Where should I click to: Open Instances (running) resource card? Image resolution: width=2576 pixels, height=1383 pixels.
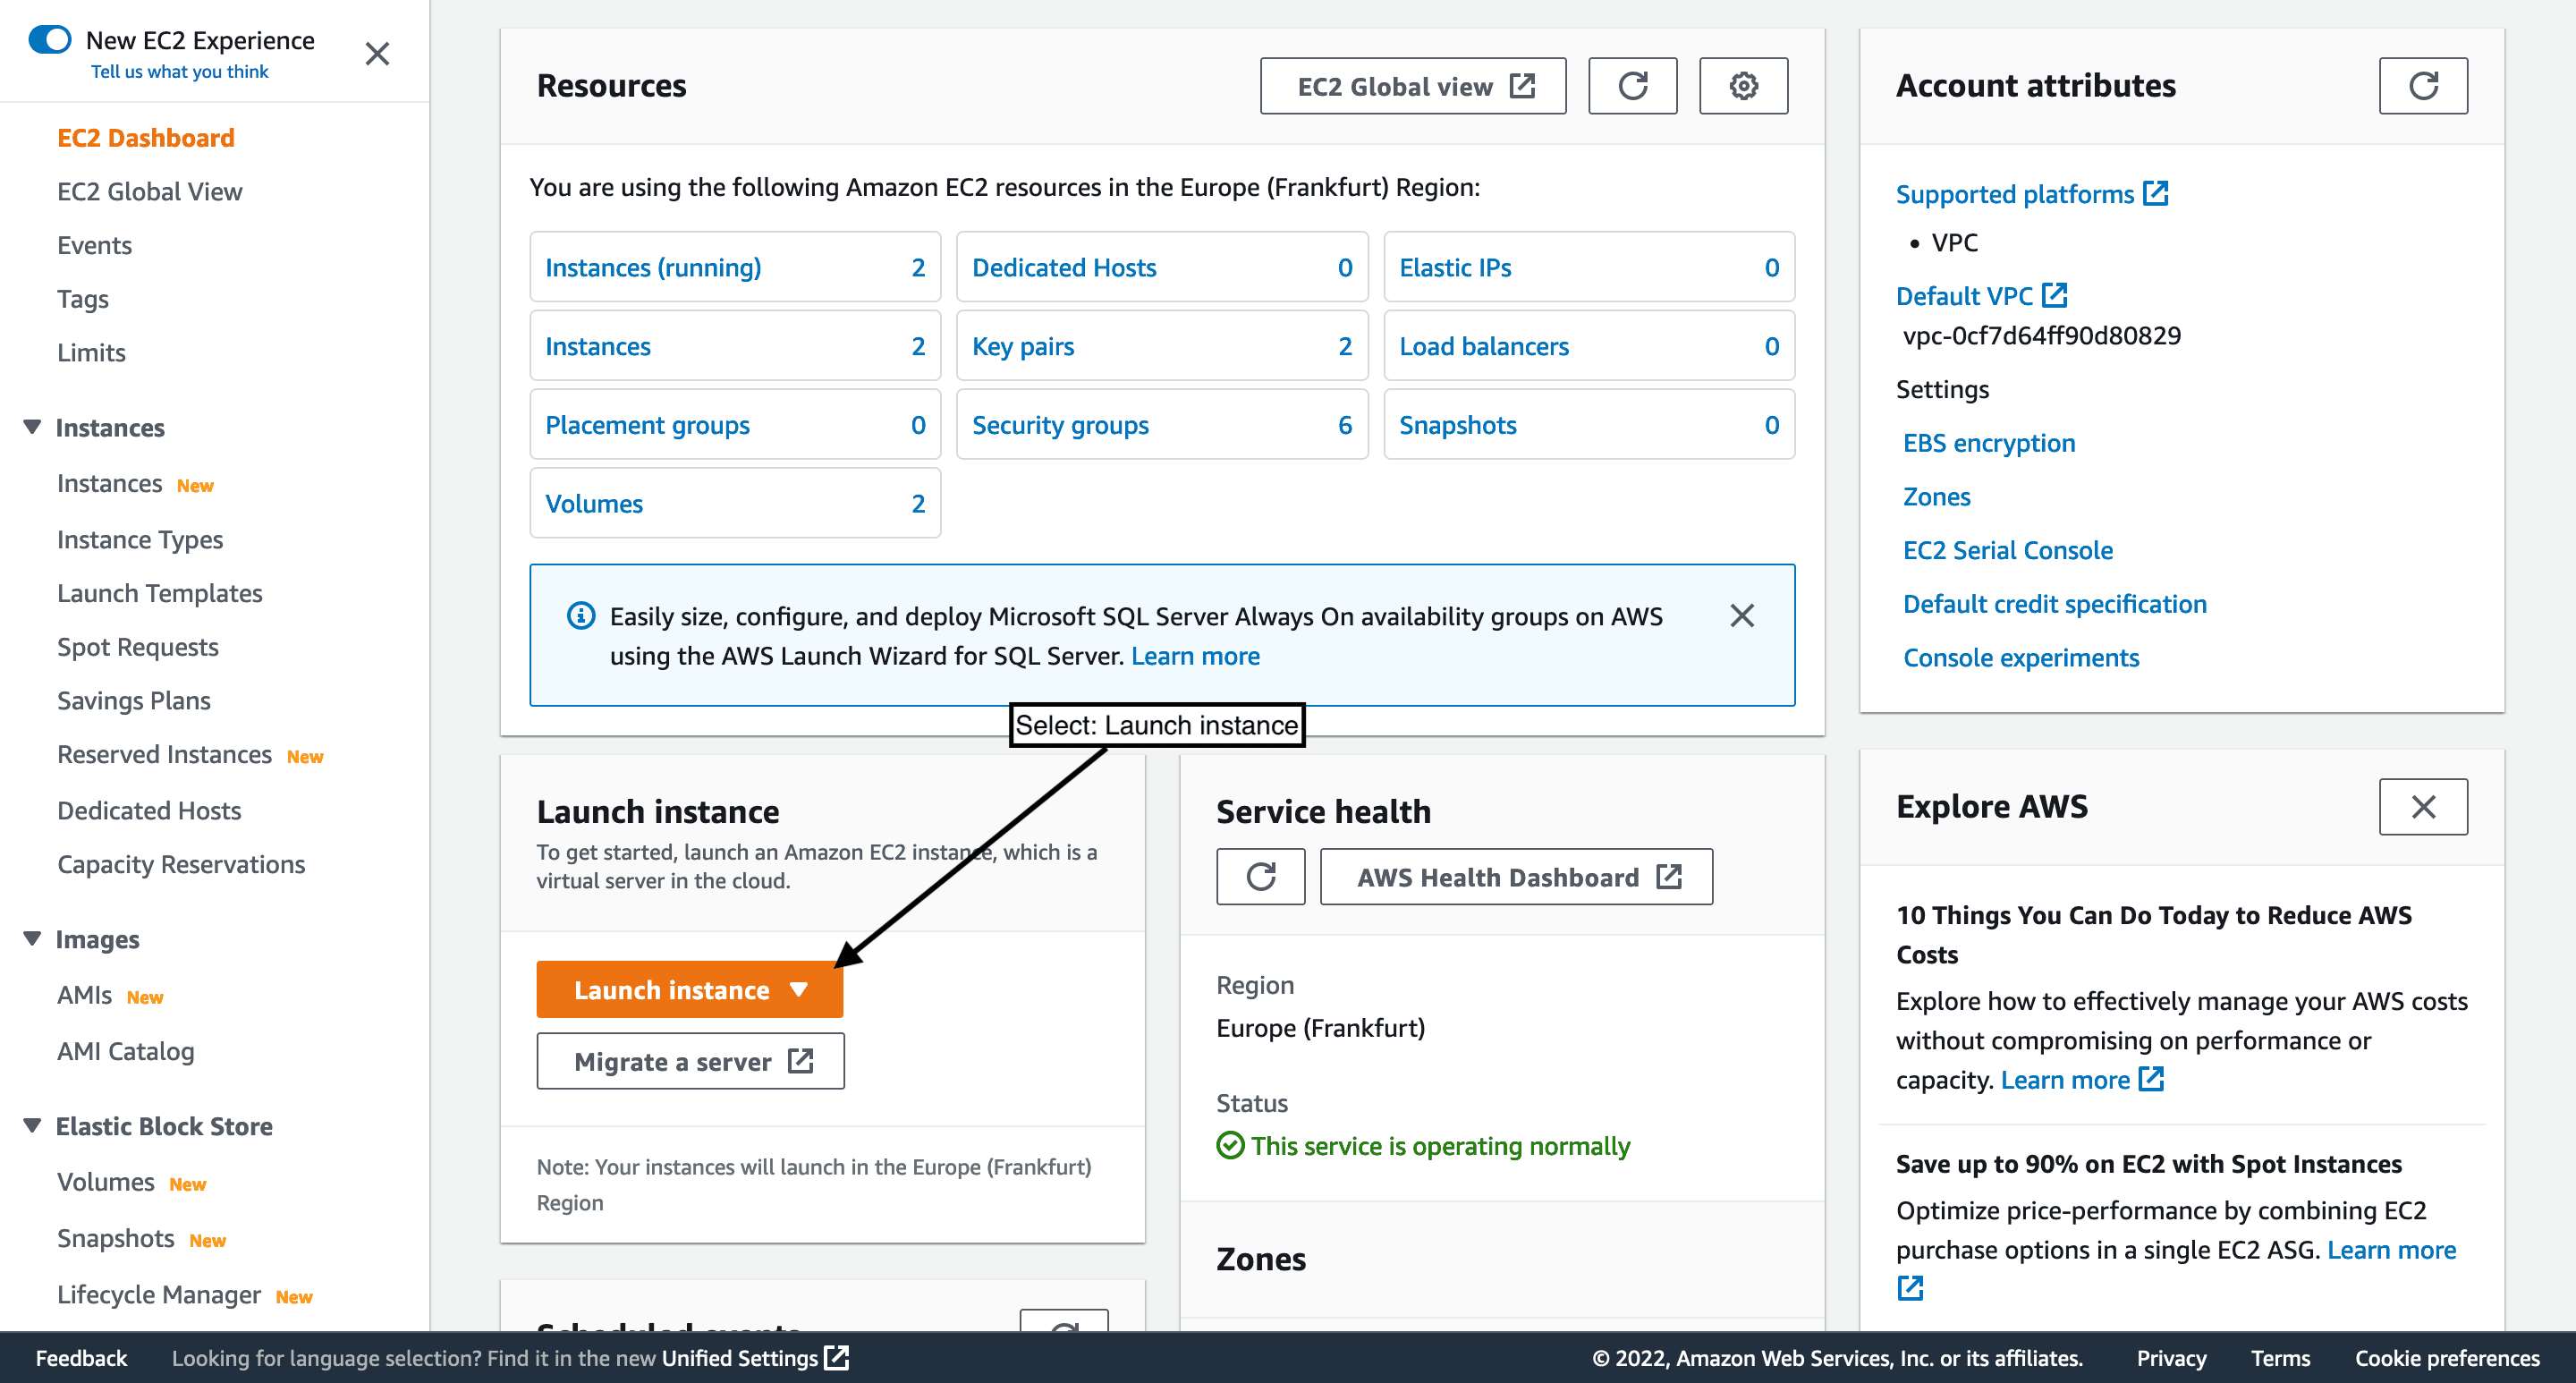[x=735, y=267]
